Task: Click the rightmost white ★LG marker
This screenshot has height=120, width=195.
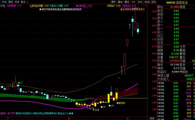Action: coord(111,105)
